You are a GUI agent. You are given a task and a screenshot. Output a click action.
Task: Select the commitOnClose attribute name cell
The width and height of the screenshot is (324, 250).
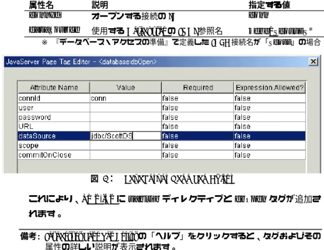pos(54,155)
